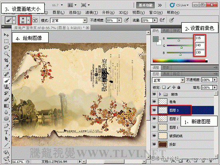Select the Move tool

point(6,35)
